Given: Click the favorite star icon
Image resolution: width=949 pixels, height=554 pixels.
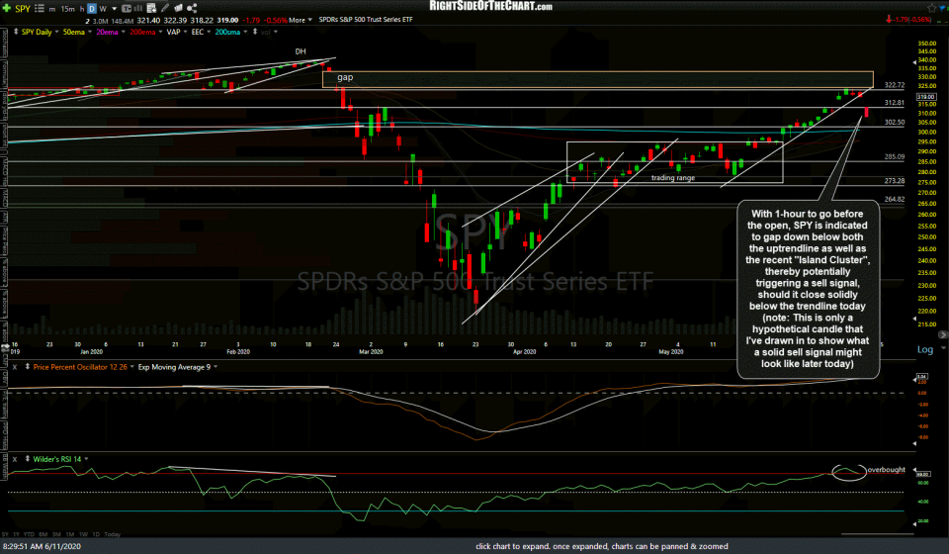Looking at the screenshot, I should (932, 8).
